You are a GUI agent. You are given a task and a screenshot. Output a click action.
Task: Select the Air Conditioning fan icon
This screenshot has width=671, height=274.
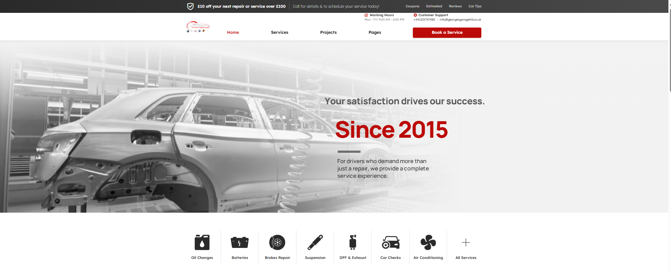pos(428,242)
